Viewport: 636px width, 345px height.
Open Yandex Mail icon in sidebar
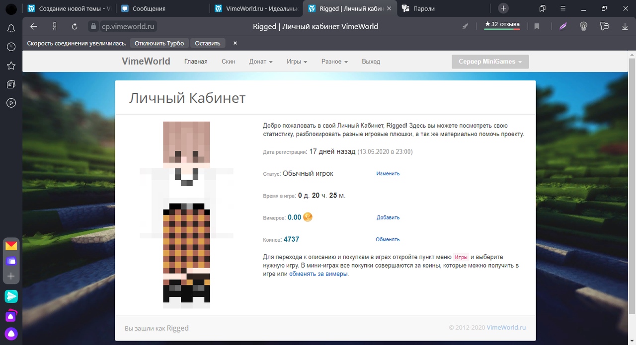click(x=11, y=246)
